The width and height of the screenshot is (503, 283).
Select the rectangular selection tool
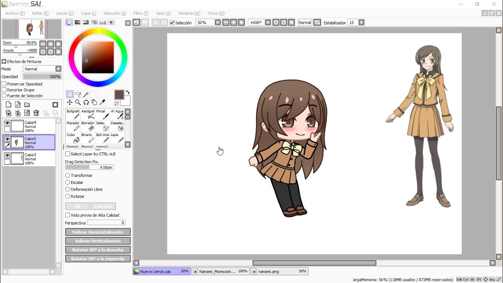[x=70, y=94]
